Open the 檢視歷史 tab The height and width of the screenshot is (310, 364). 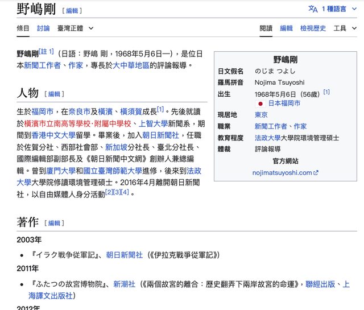[x=313, y=28]
